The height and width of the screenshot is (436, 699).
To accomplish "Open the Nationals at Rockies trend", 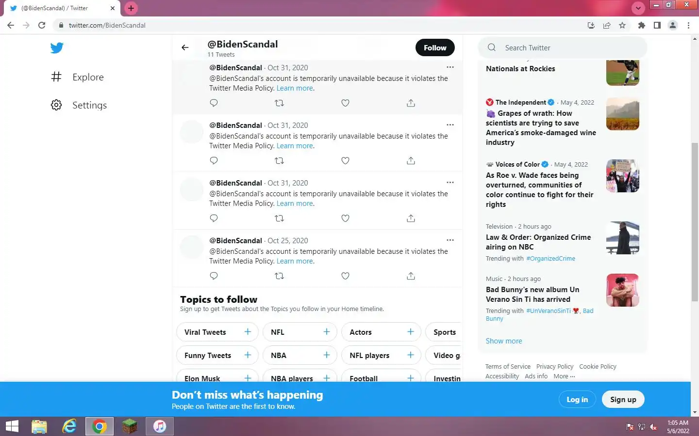I will pos(520,69).
